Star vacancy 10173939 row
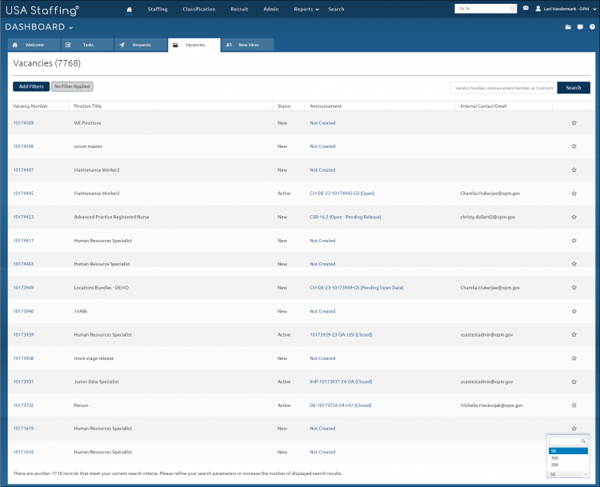The image size is (600, 487). click(574, 335)
